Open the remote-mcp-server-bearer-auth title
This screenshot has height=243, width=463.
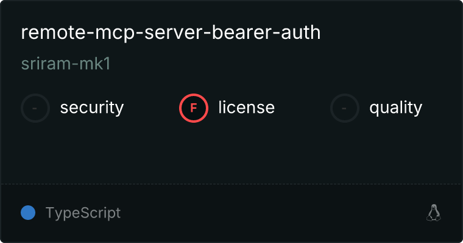tap(171, 32)
